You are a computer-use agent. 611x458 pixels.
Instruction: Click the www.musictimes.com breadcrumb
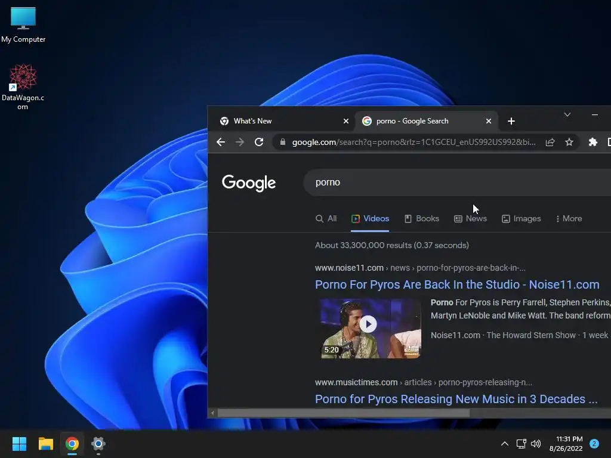click(x=356, y=382)
